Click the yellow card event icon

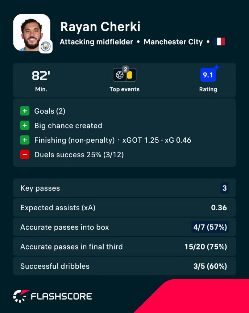(x=130, y=75)
